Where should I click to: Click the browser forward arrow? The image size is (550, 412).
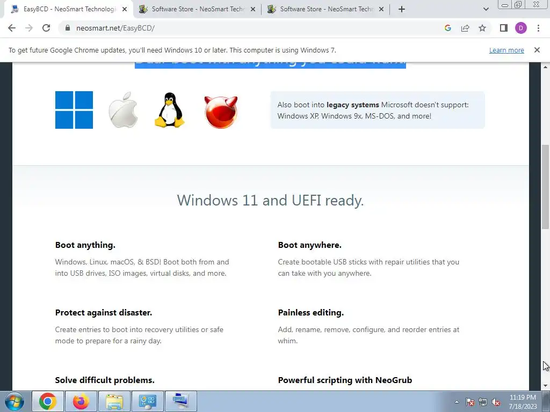click(29, 28)
